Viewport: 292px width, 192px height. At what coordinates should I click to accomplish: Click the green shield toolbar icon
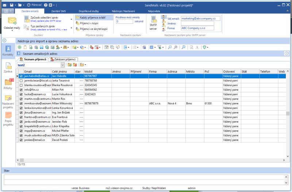click(x=205, y=47)
